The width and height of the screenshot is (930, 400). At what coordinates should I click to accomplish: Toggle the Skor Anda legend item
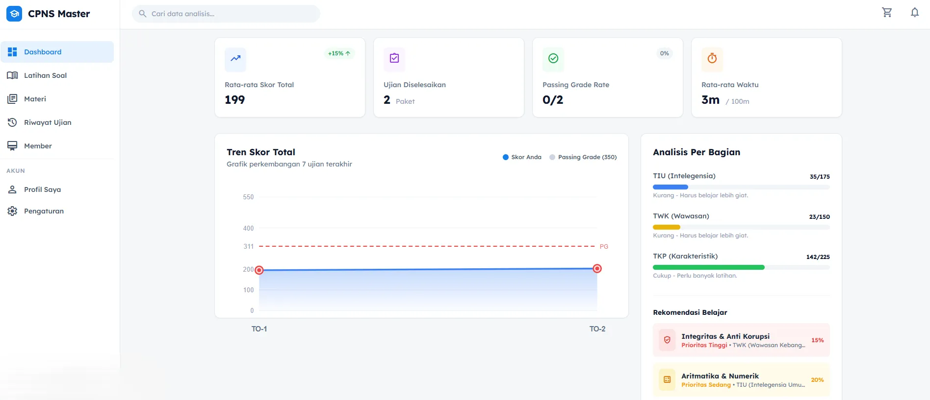point(522,157)
